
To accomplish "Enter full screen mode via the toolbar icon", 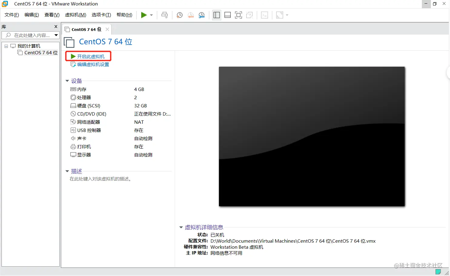I will click(238, 15).
